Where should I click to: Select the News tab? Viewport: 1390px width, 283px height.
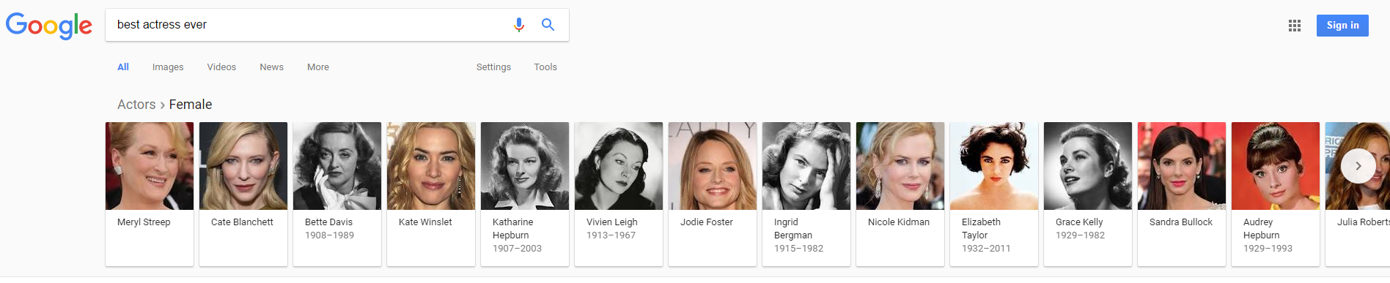[271, 67]
